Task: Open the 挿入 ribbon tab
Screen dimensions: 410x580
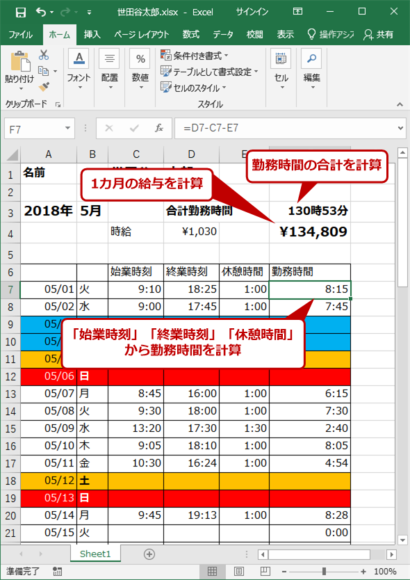Action: 92,35
